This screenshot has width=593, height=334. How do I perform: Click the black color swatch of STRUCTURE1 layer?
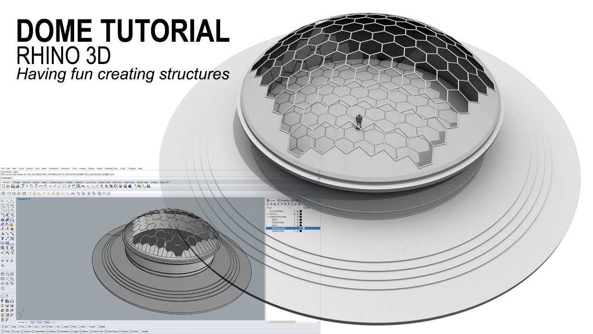coord(301,223)
